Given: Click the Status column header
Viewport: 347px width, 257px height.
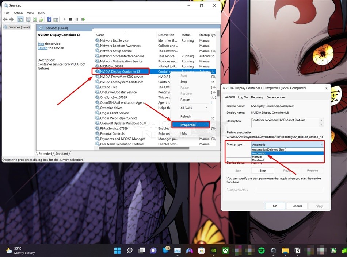Looking at the screenshot, I should click(x=186, y=35).
